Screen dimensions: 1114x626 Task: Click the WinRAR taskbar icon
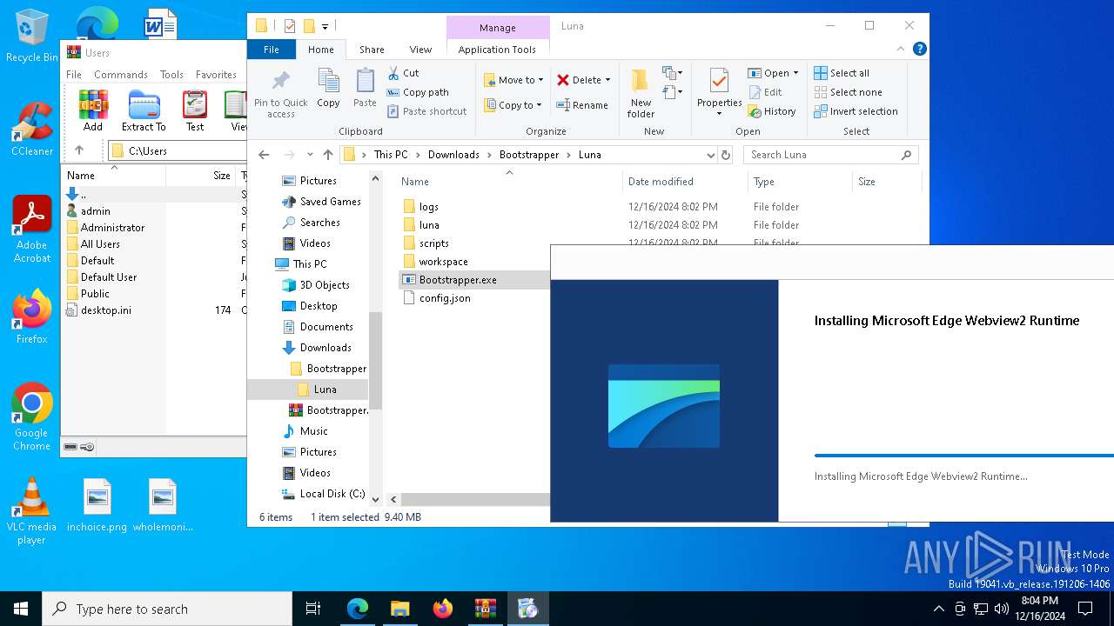click(485, 609)
